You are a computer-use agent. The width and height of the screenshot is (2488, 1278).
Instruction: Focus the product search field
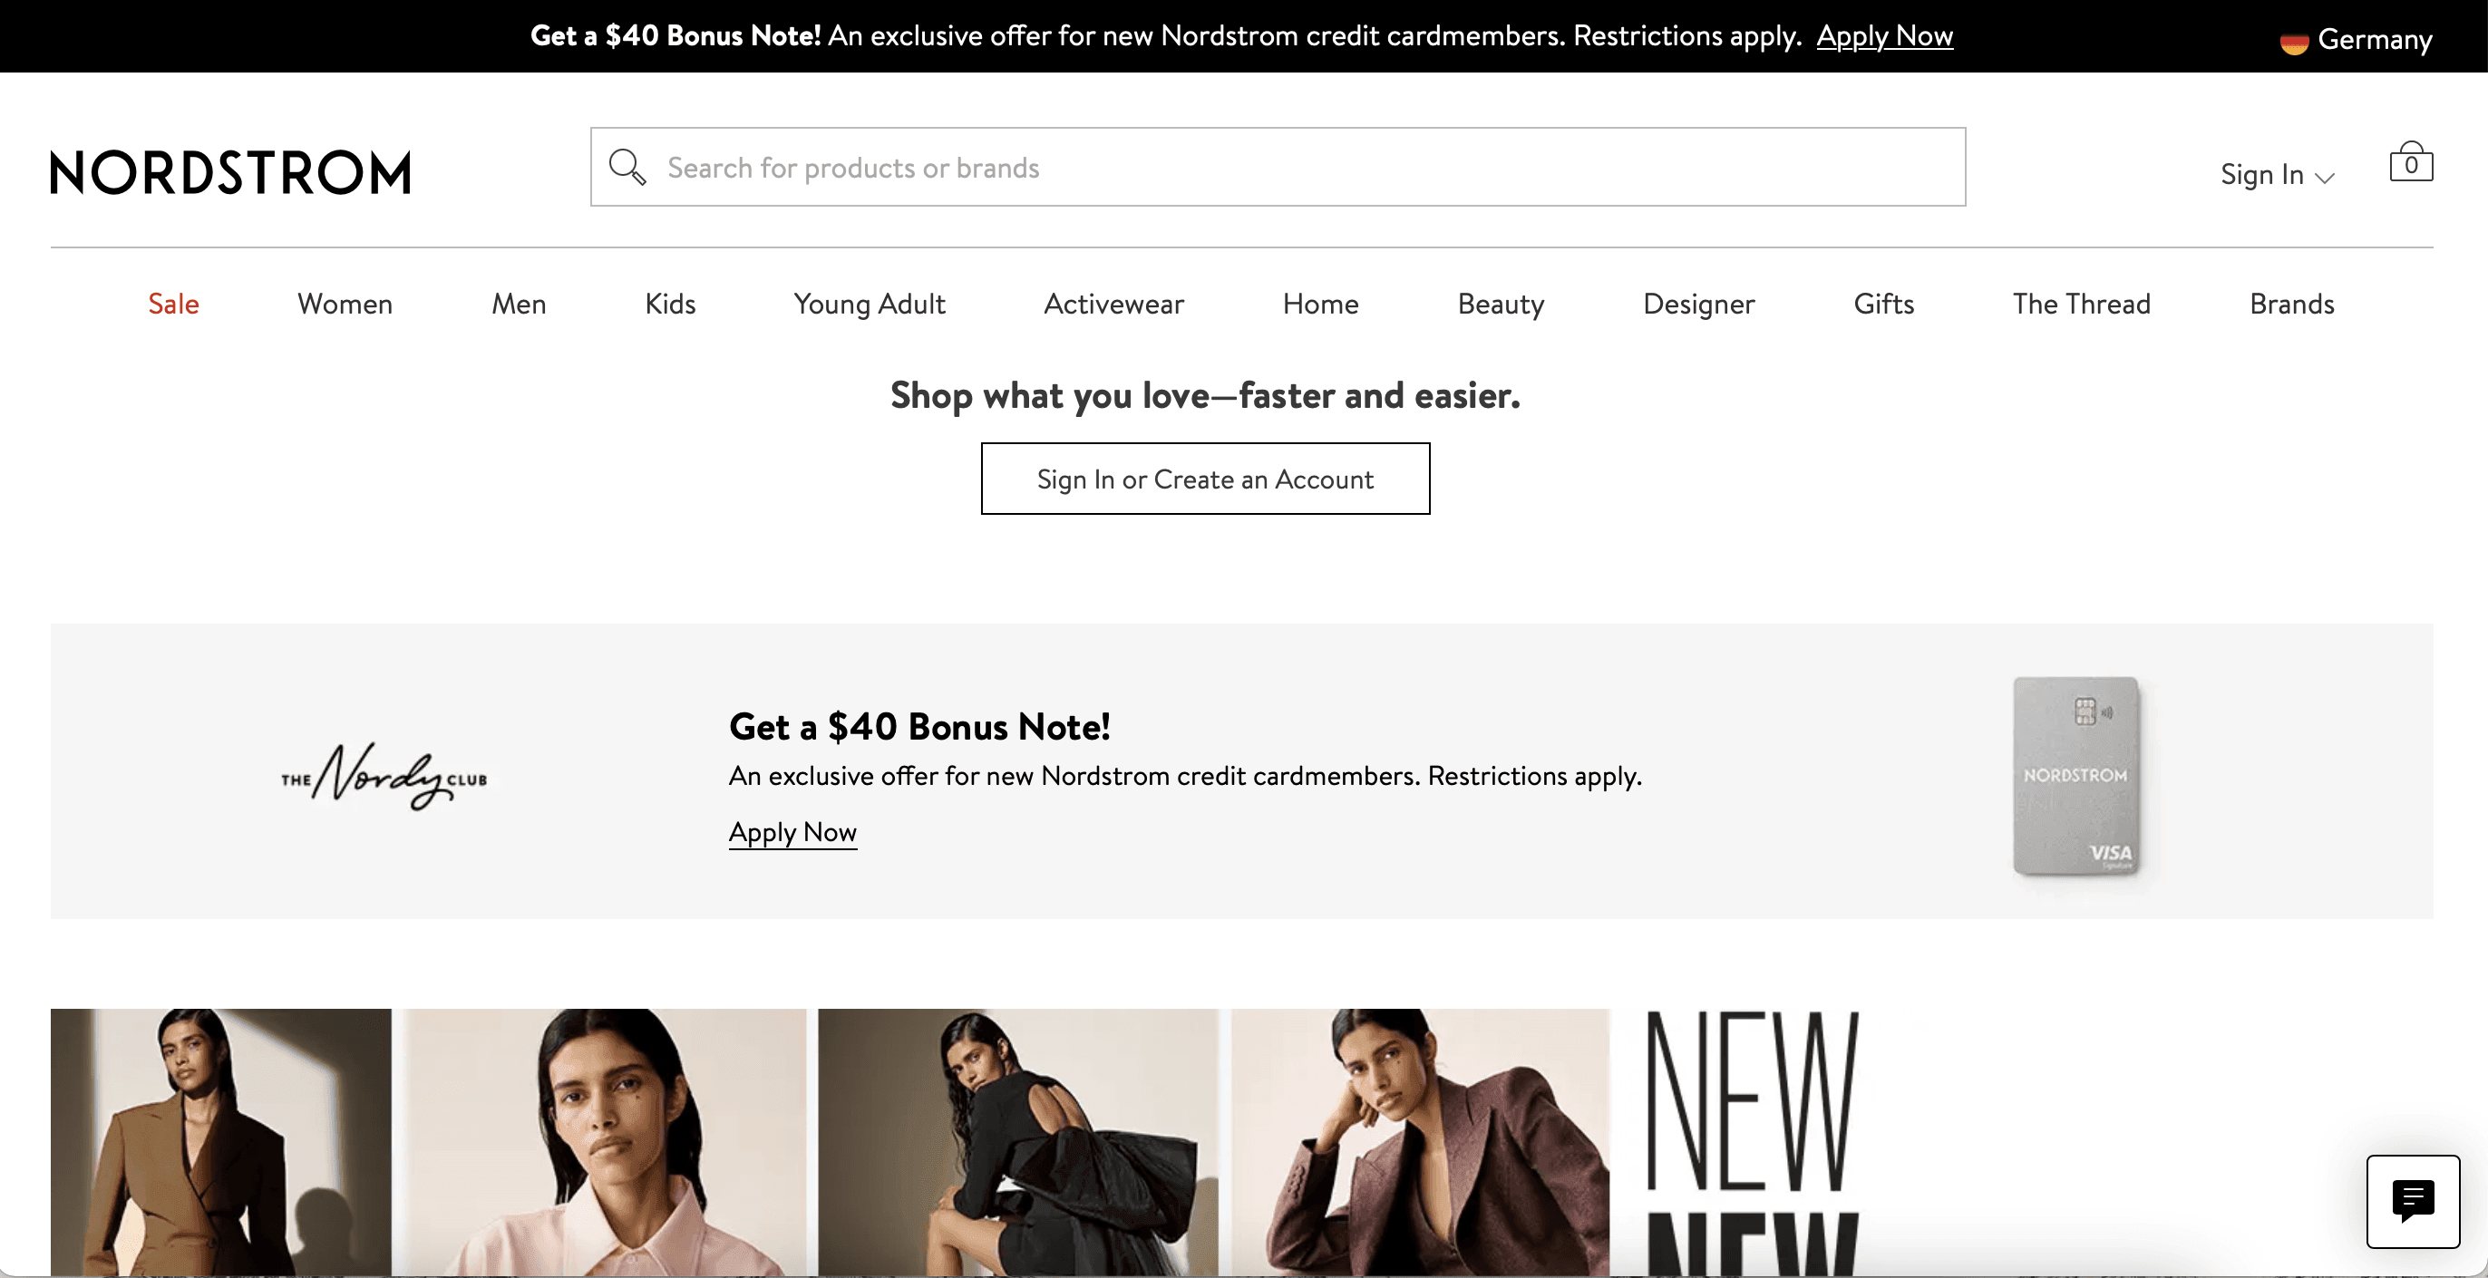tap(1278, 167)
